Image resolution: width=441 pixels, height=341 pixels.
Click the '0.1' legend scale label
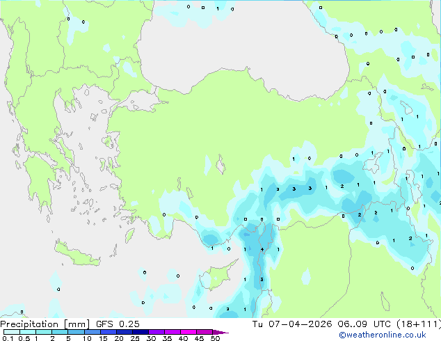[8, 338]
